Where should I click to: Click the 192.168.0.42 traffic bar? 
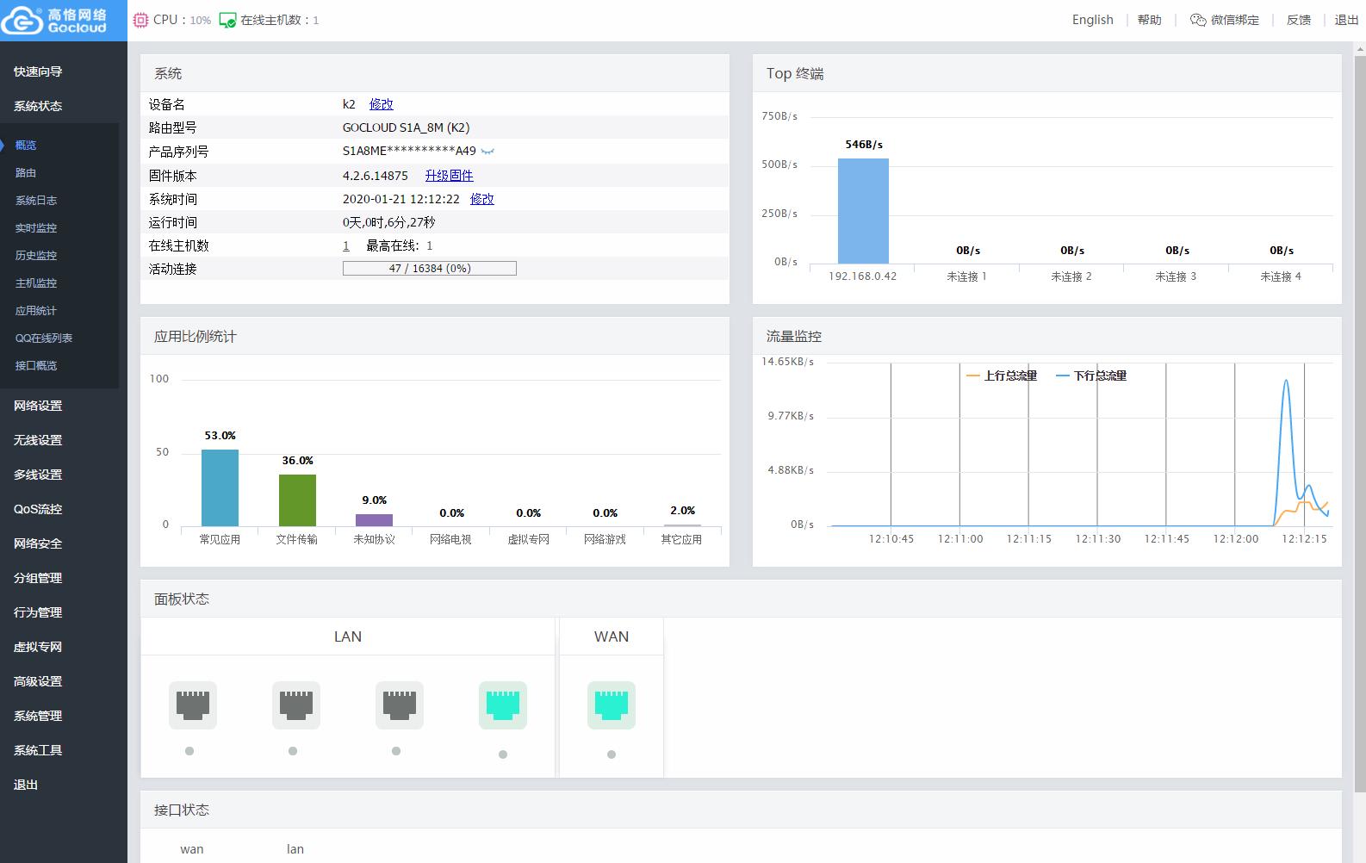coord(863,211)
